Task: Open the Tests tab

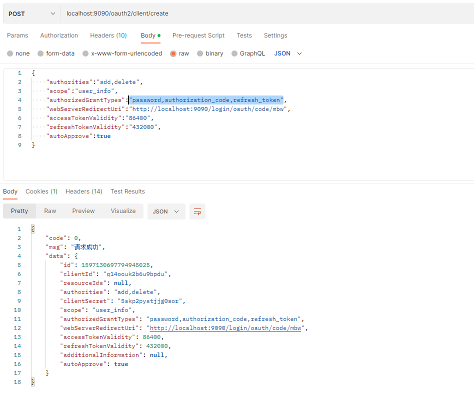Action: (x=244, y=35)
